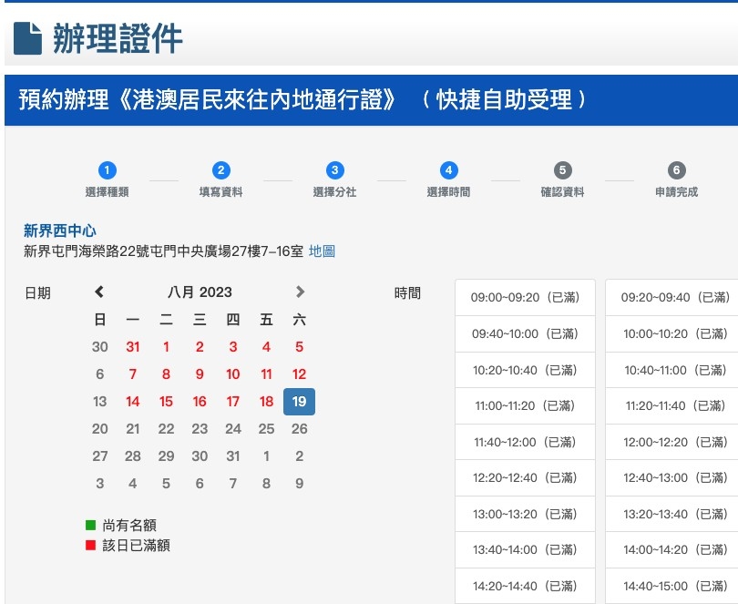Click step 5 確認資料 circle icon
738x604 pixels.
[562, 169]
